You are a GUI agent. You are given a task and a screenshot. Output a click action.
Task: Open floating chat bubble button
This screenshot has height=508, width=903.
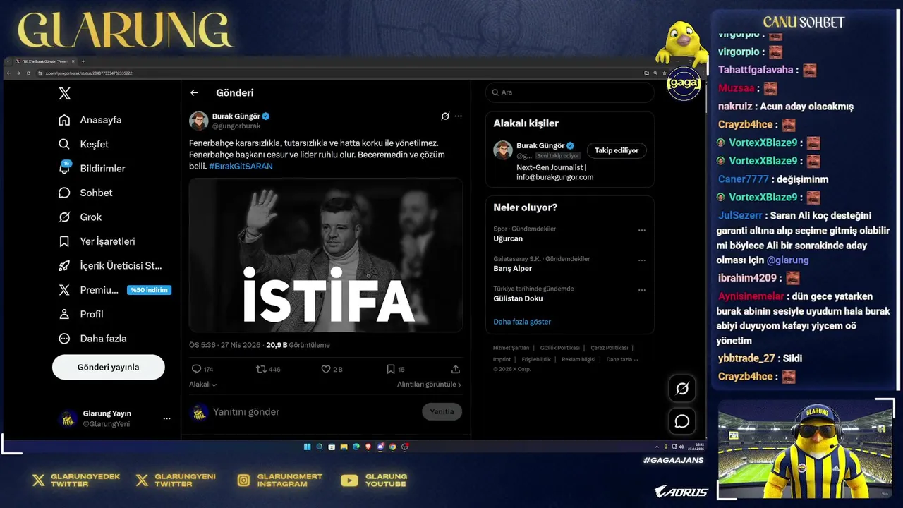(682, 421)
